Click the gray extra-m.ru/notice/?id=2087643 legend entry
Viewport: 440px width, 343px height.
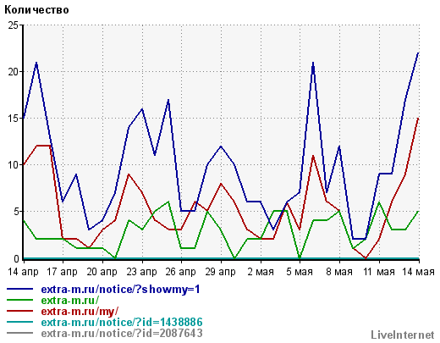tap(122, 333)
